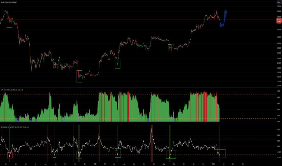282x166 pixels.
Task: Click the 1.0000 indicator scale value
Action: [x=279, y=91]
